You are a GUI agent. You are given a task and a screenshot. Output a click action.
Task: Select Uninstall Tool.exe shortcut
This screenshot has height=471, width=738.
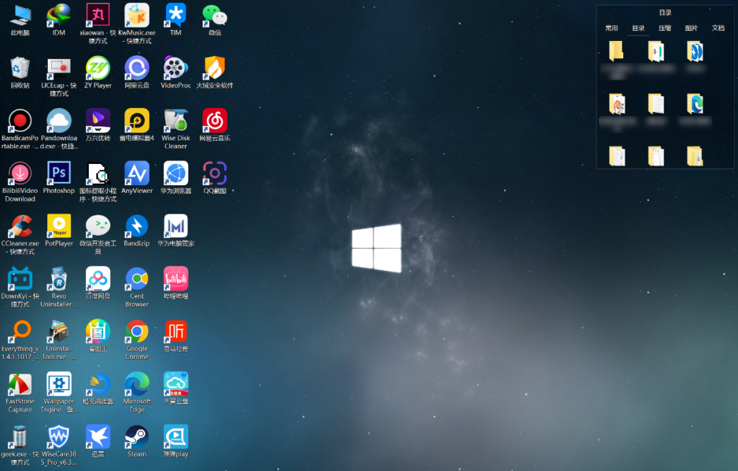(x=59, y=332)
